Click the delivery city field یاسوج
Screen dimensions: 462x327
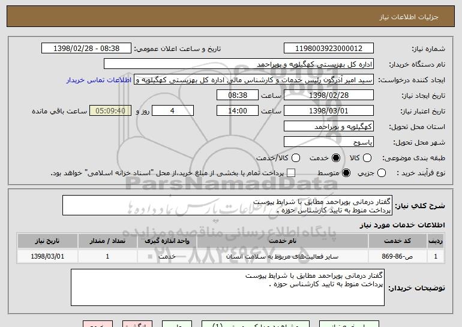[x=329, y=142]
